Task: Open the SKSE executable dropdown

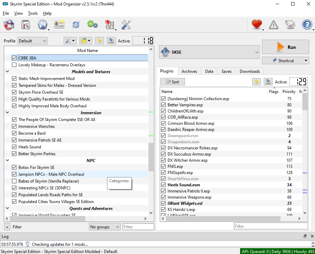Action: 209,52
